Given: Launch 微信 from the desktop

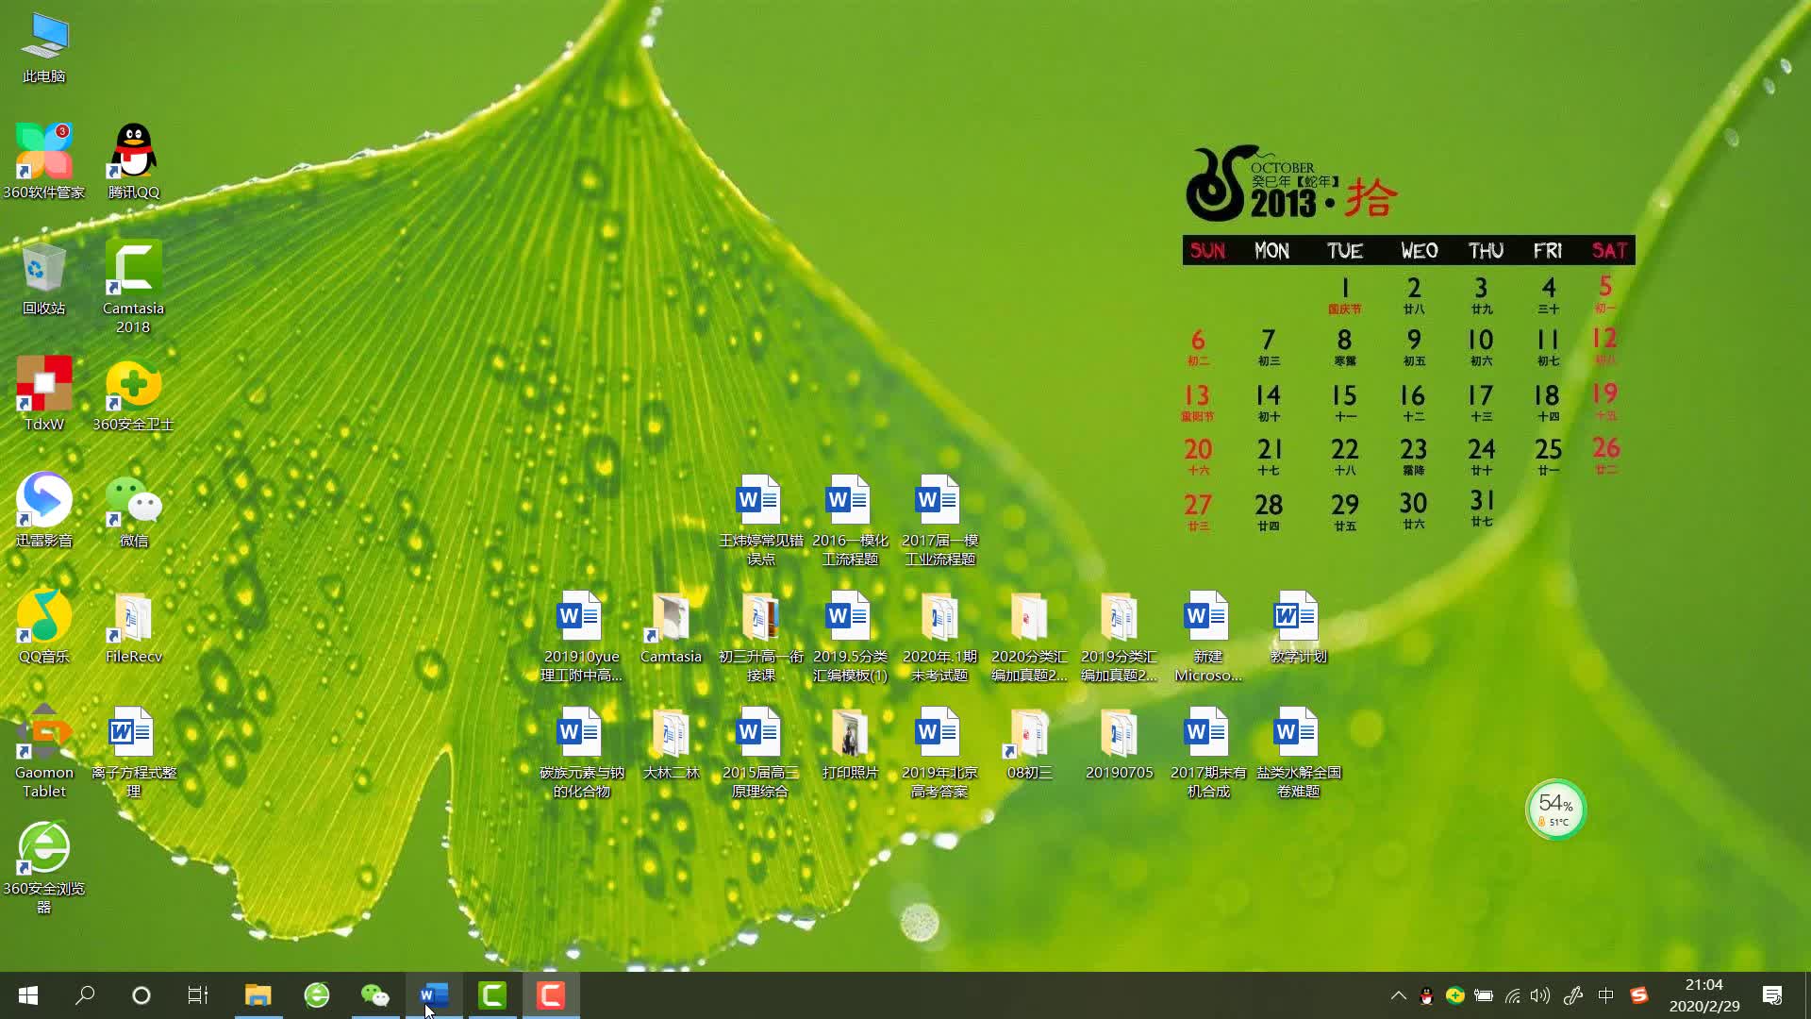Looking at the screenshot, I should tap(134, 510).
